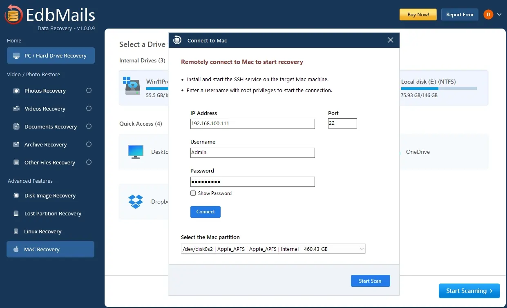This screenshot has width=507, height=308.
Task: Click the Lost Partition Recovery icon
Action: click(x=16, y=214)
